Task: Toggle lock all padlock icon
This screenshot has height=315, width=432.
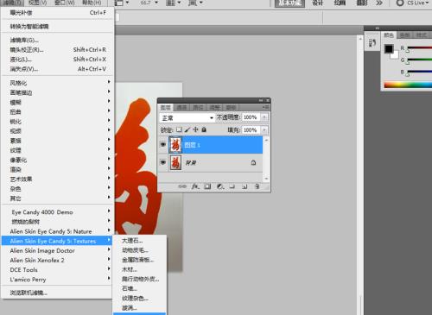Action: click(204, 129)
